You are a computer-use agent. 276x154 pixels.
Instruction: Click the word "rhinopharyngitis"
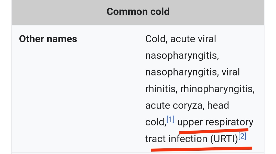217,89
